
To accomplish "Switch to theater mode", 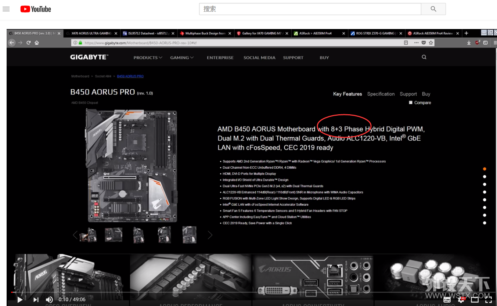I will [475, 300].
